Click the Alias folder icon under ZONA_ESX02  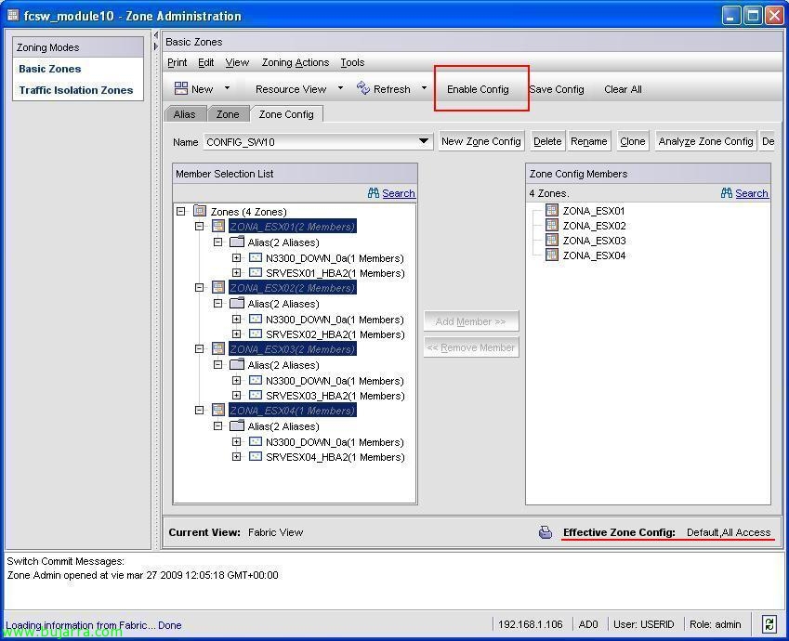237,304
